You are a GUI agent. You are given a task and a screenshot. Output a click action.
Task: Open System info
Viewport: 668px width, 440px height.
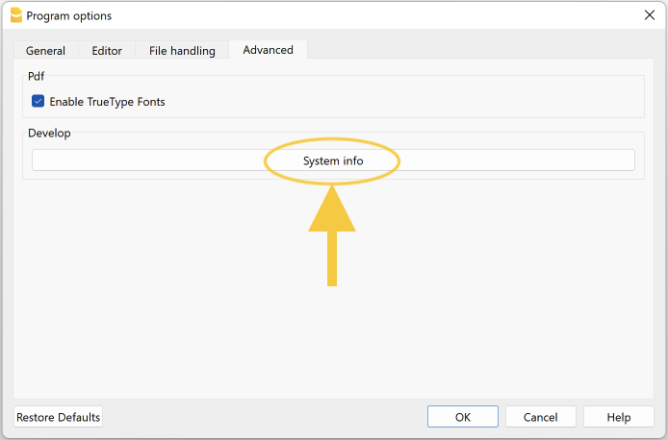tap(333, 160)
